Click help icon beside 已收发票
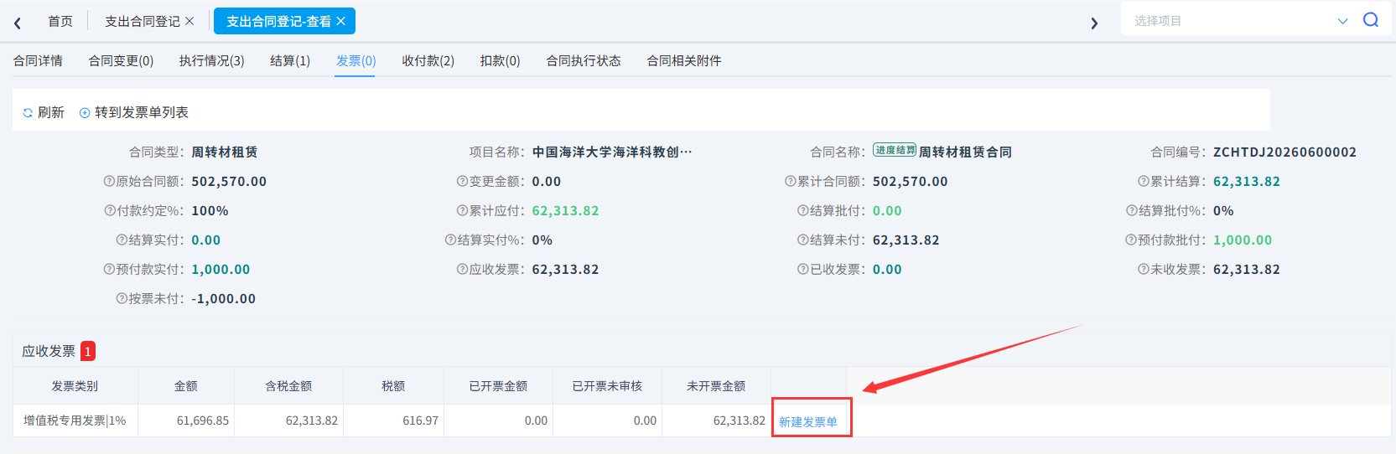The height and width of the screenshot is (454, 1396). (802, 270)
